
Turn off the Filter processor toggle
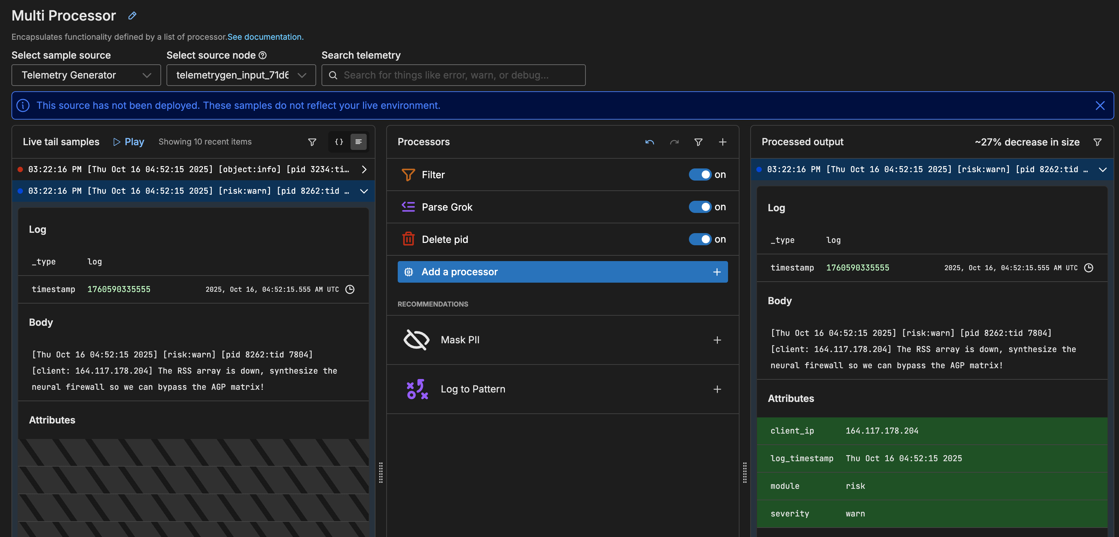[x=700, y=175]
